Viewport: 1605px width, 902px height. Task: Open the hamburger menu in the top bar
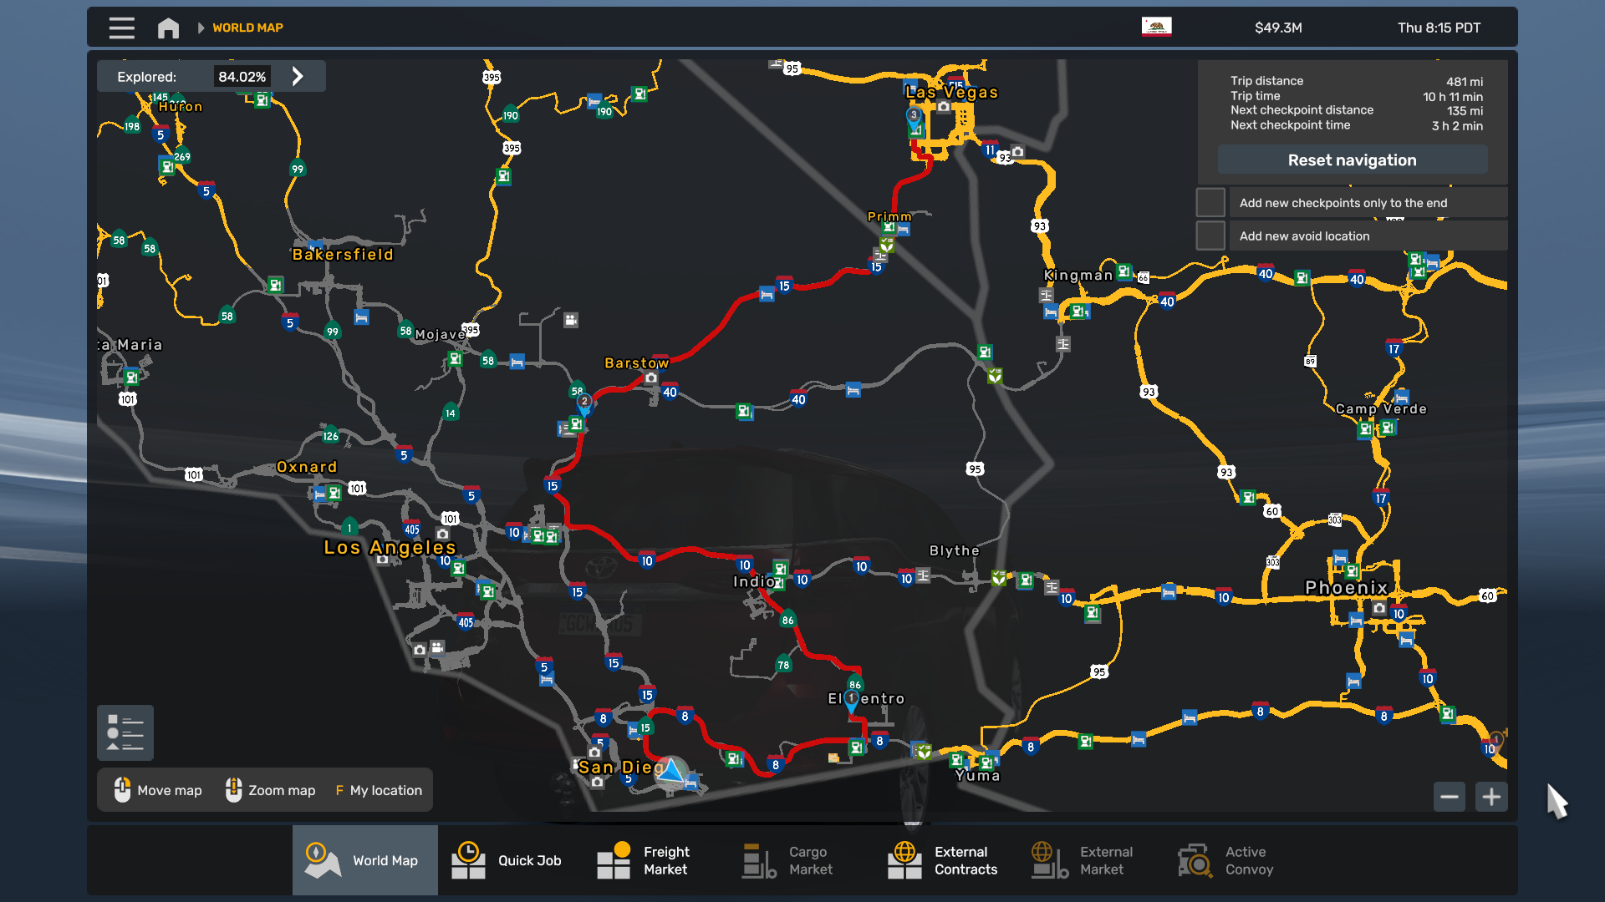pyautogui.click(x=121, y=28)
